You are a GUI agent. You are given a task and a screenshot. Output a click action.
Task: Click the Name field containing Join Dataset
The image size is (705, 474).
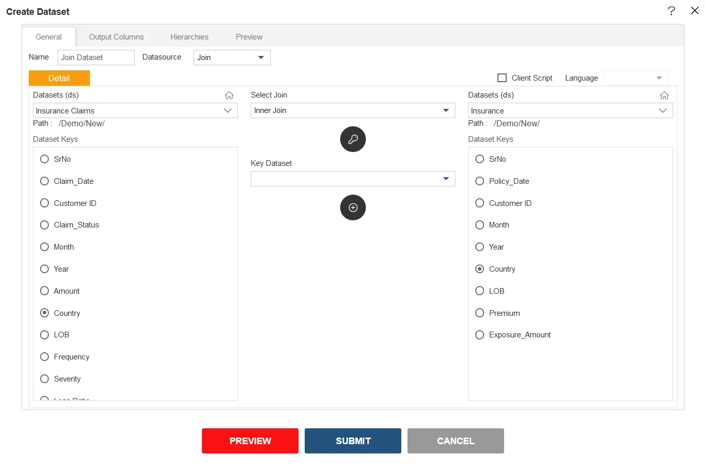coord(96,58)
